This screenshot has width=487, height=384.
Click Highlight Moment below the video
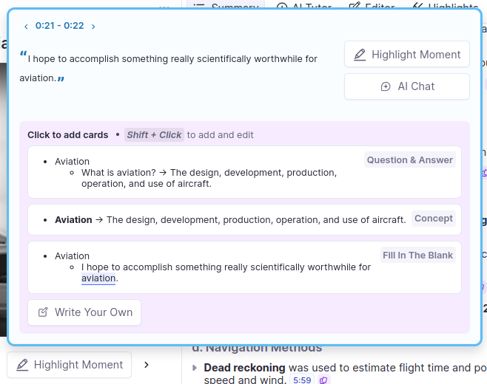tap(70, 365)
